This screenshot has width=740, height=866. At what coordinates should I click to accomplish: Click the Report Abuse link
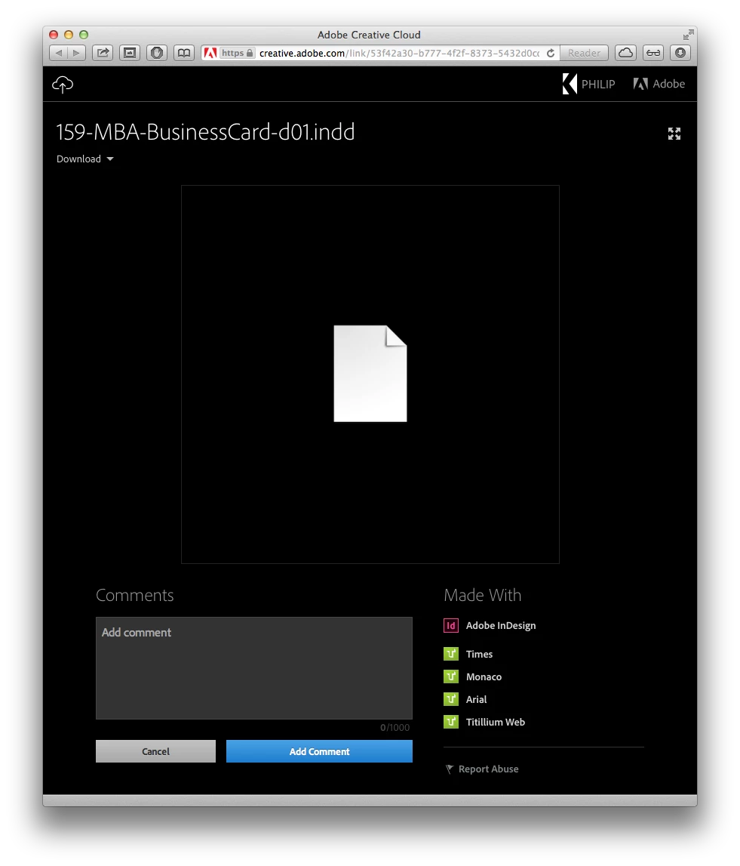point(488,769)
